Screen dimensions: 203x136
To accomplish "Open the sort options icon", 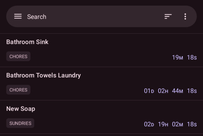I will (x=168, y=17).
